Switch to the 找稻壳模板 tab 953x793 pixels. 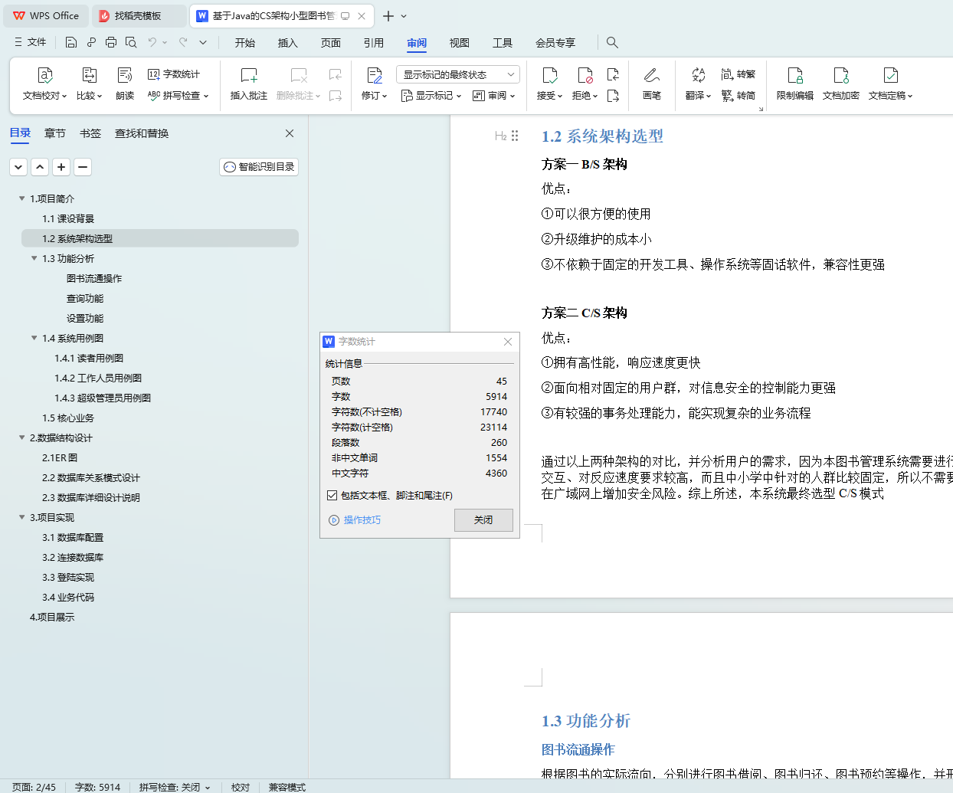coord(138,16)
